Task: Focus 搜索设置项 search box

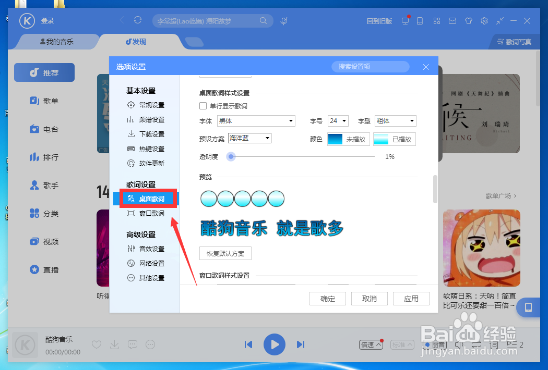Action: [x=370, y=67]
